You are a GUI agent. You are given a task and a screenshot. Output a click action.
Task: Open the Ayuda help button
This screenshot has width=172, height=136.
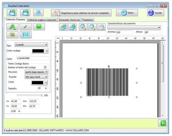[156, 13]
